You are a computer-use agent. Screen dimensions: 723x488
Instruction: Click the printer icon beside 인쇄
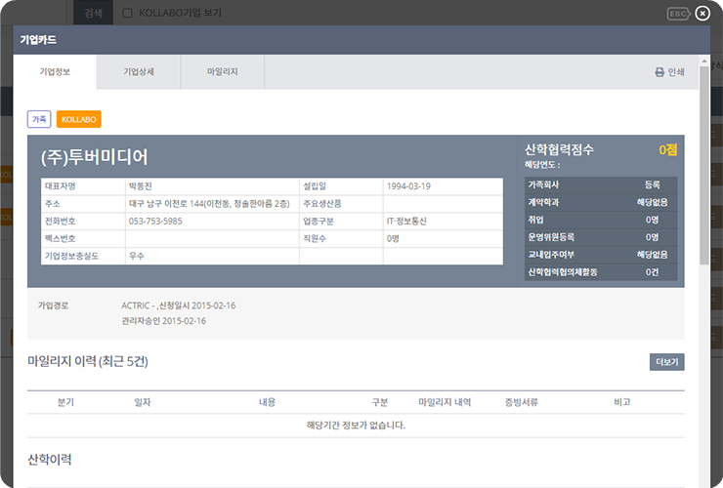pyautogui.click(x=659, y=72)
